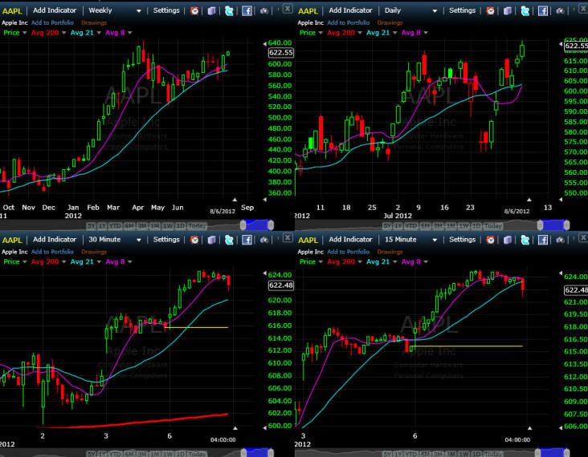Open Settings in 30 Minute chart
The height and width of the screenshot is (457, 588).
click(x=166, y=240)
